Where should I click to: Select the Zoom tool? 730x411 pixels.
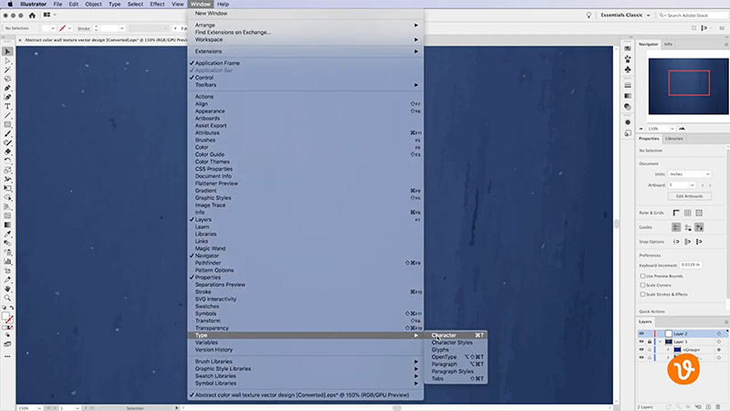point(7,298)
